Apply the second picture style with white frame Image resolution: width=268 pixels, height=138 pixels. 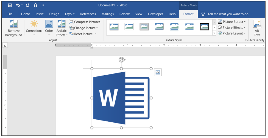pos(129,27)
